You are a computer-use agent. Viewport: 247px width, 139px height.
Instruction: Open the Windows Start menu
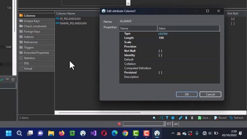pos(8,133)
